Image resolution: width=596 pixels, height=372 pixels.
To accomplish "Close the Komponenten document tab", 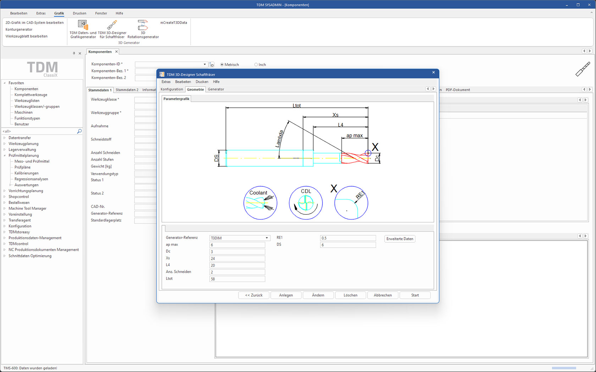I will point(116,52).
